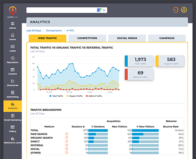Image resolution: width=196 pixels, height=159 pixels.
Task: Click the Traffic Breakdown section title
Action: (x=46, y=110)
